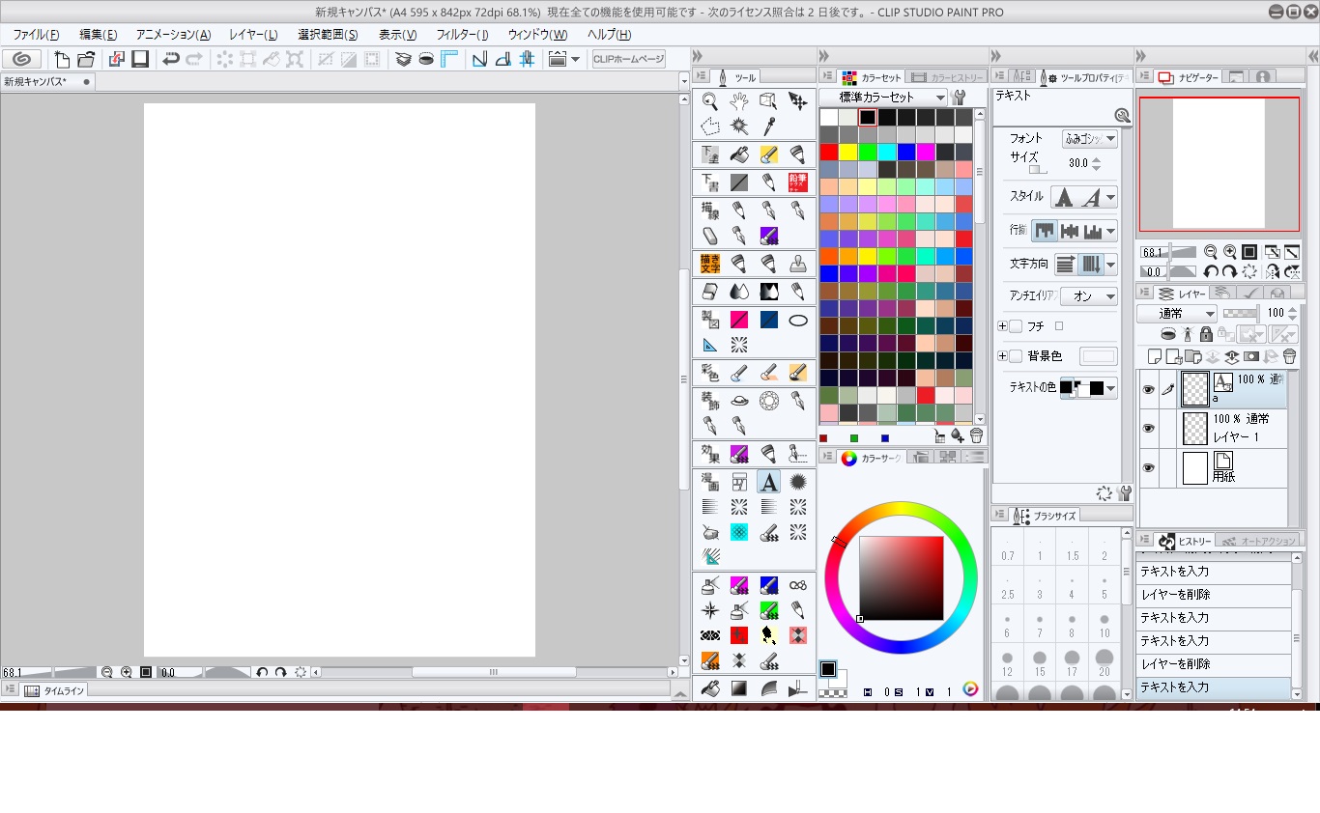The width and height of the screenshot is (1320, 813).
Task: Open the 標準カラーセット color set dropdown
Action: 883,98
